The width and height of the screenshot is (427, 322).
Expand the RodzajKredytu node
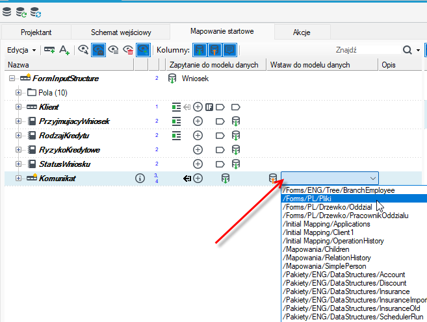[x=18, y=135]
